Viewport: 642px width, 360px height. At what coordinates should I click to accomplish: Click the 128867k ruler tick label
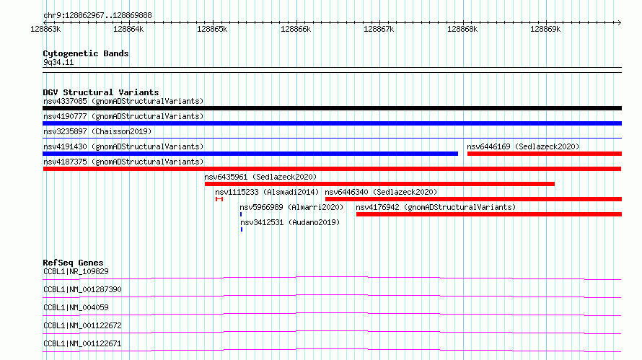[x=379, y=29]
